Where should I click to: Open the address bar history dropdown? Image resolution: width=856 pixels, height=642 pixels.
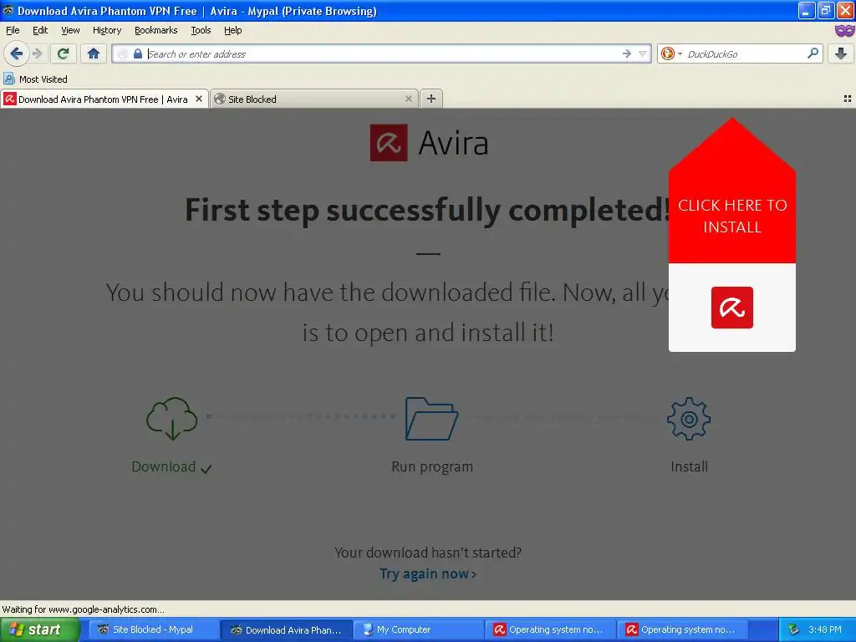643,53
